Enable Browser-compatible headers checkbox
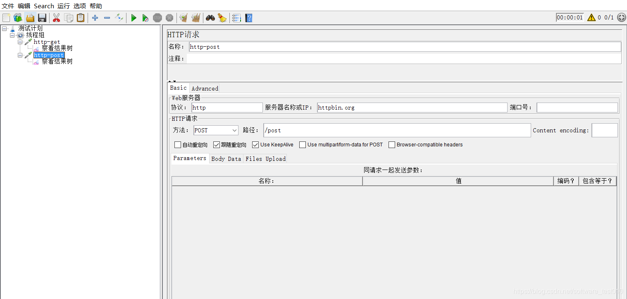Image resolution: width=627 pixels, height=299 pixels. [x=392, y=145]
